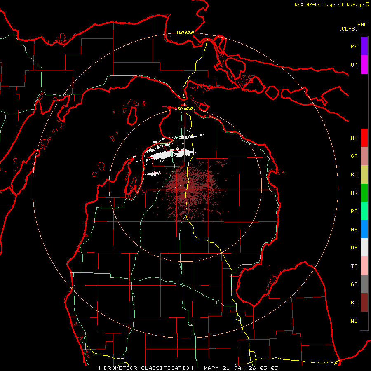Click the UK legend label
The height and width of the screenshot is (371, 371).
(x=354, y=65)
